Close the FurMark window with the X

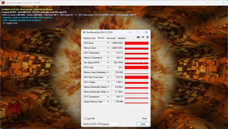(224, 3)
